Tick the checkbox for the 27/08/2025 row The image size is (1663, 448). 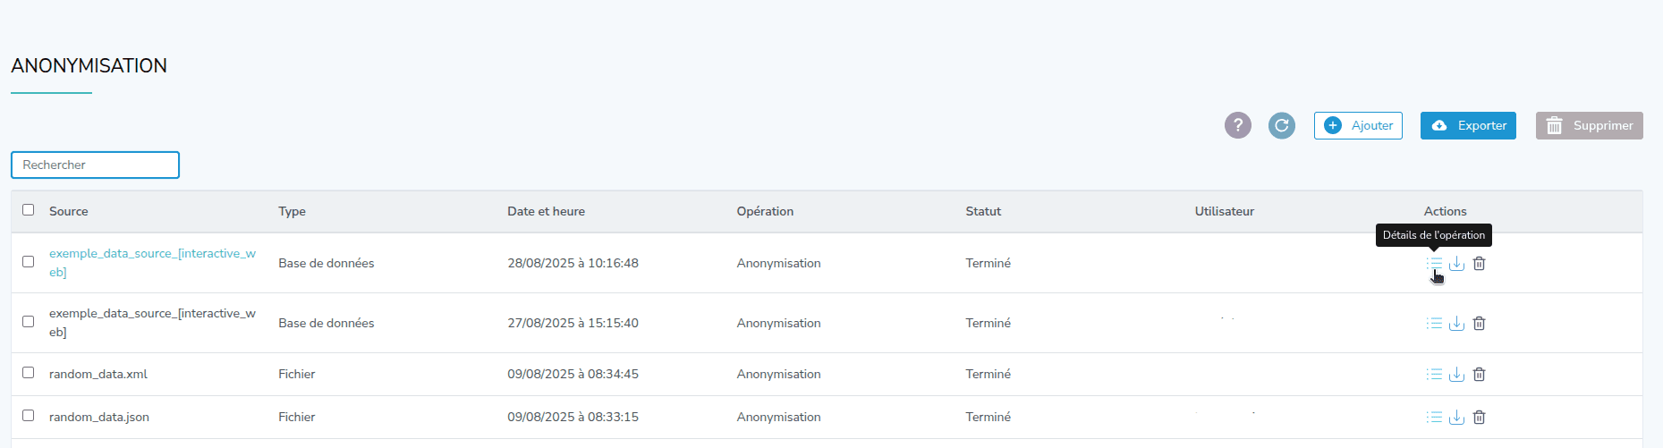tap(29, 322)
